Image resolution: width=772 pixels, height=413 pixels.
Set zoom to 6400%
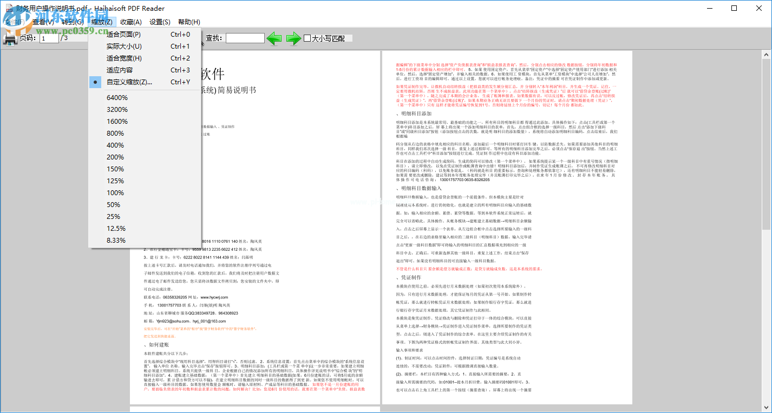tap(145, 98)
